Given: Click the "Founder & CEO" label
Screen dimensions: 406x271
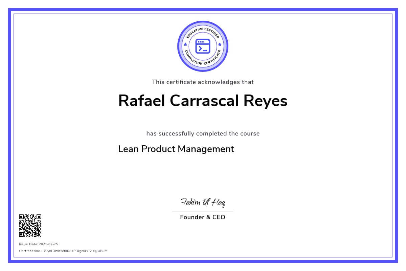Looking at the screenshot, I should coord(203,217).
